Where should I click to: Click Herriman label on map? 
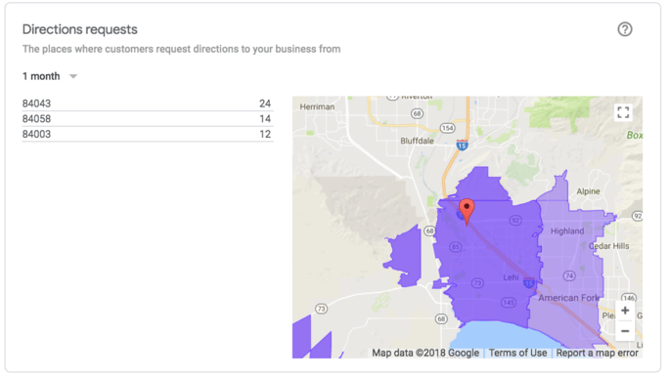coord(317,106)
